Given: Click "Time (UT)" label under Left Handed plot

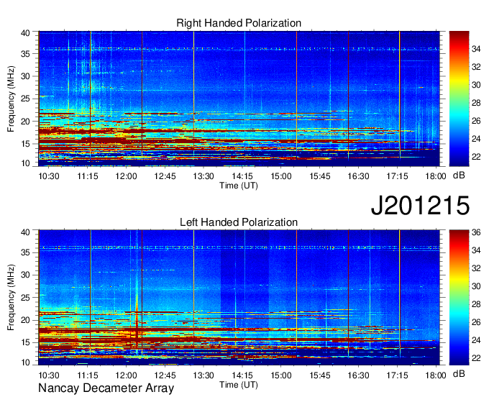Looking at the screenshot, I should point(239,385).
